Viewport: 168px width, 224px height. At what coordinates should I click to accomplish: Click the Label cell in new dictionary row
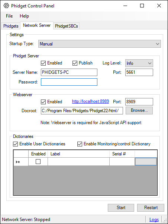(78, 162)
